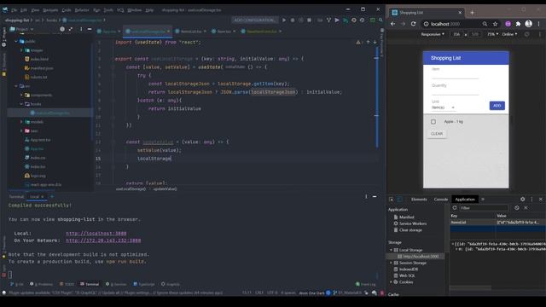The height and width of the screenshot is (307, 546).
Task: Expand the components folder in Project tree
Action: [x=21, y=95]
